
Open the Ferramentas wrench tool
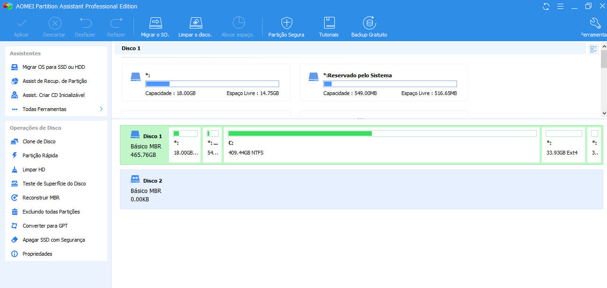coord(594,27)
